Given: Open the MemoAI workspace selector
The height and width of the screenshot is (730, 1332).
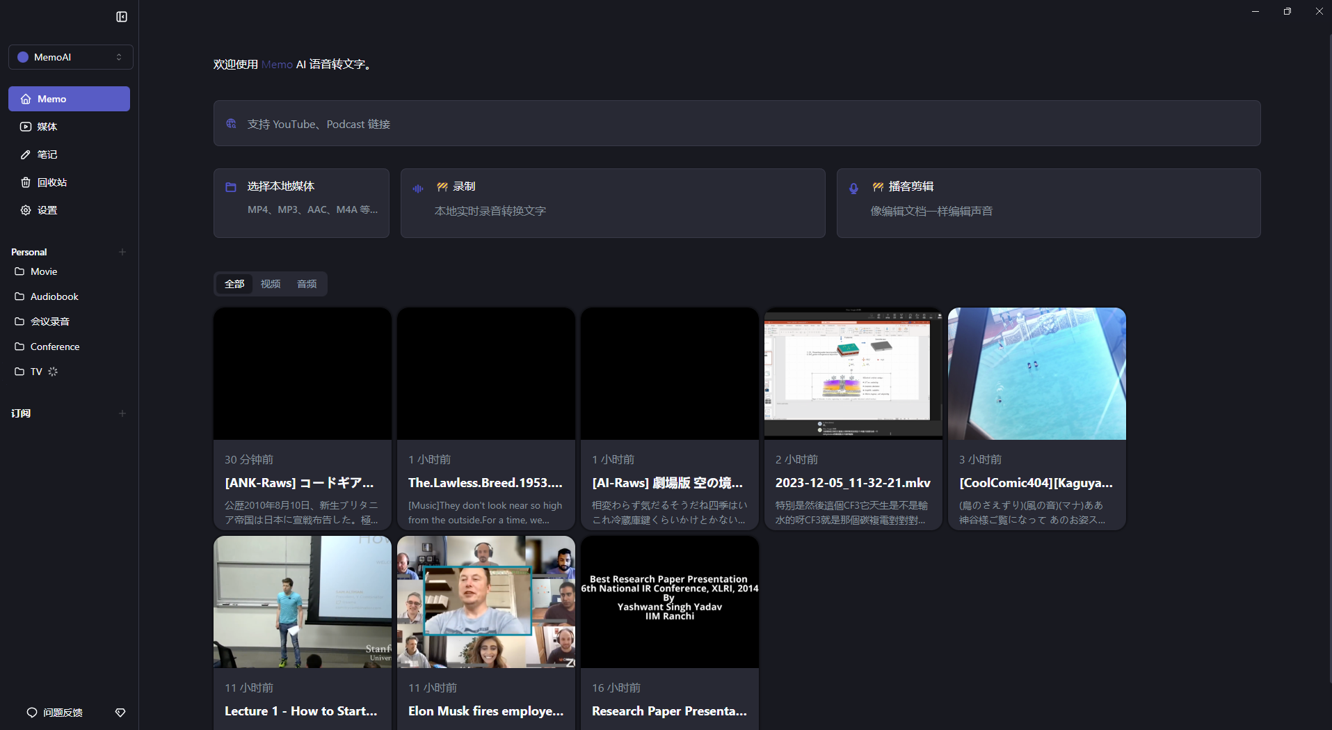Looking at the screenshot, I should point(70,56).
